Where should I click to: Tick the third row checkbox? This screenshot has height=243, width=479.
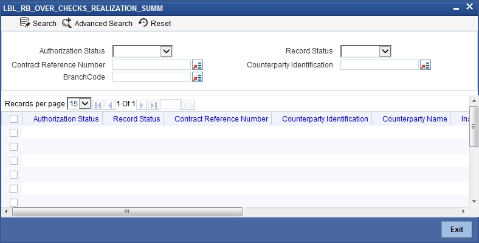click(13, 160)
